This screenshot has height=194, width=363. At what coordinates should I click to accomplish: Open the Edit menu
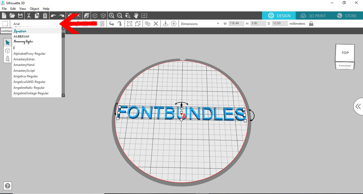(13, 9)
